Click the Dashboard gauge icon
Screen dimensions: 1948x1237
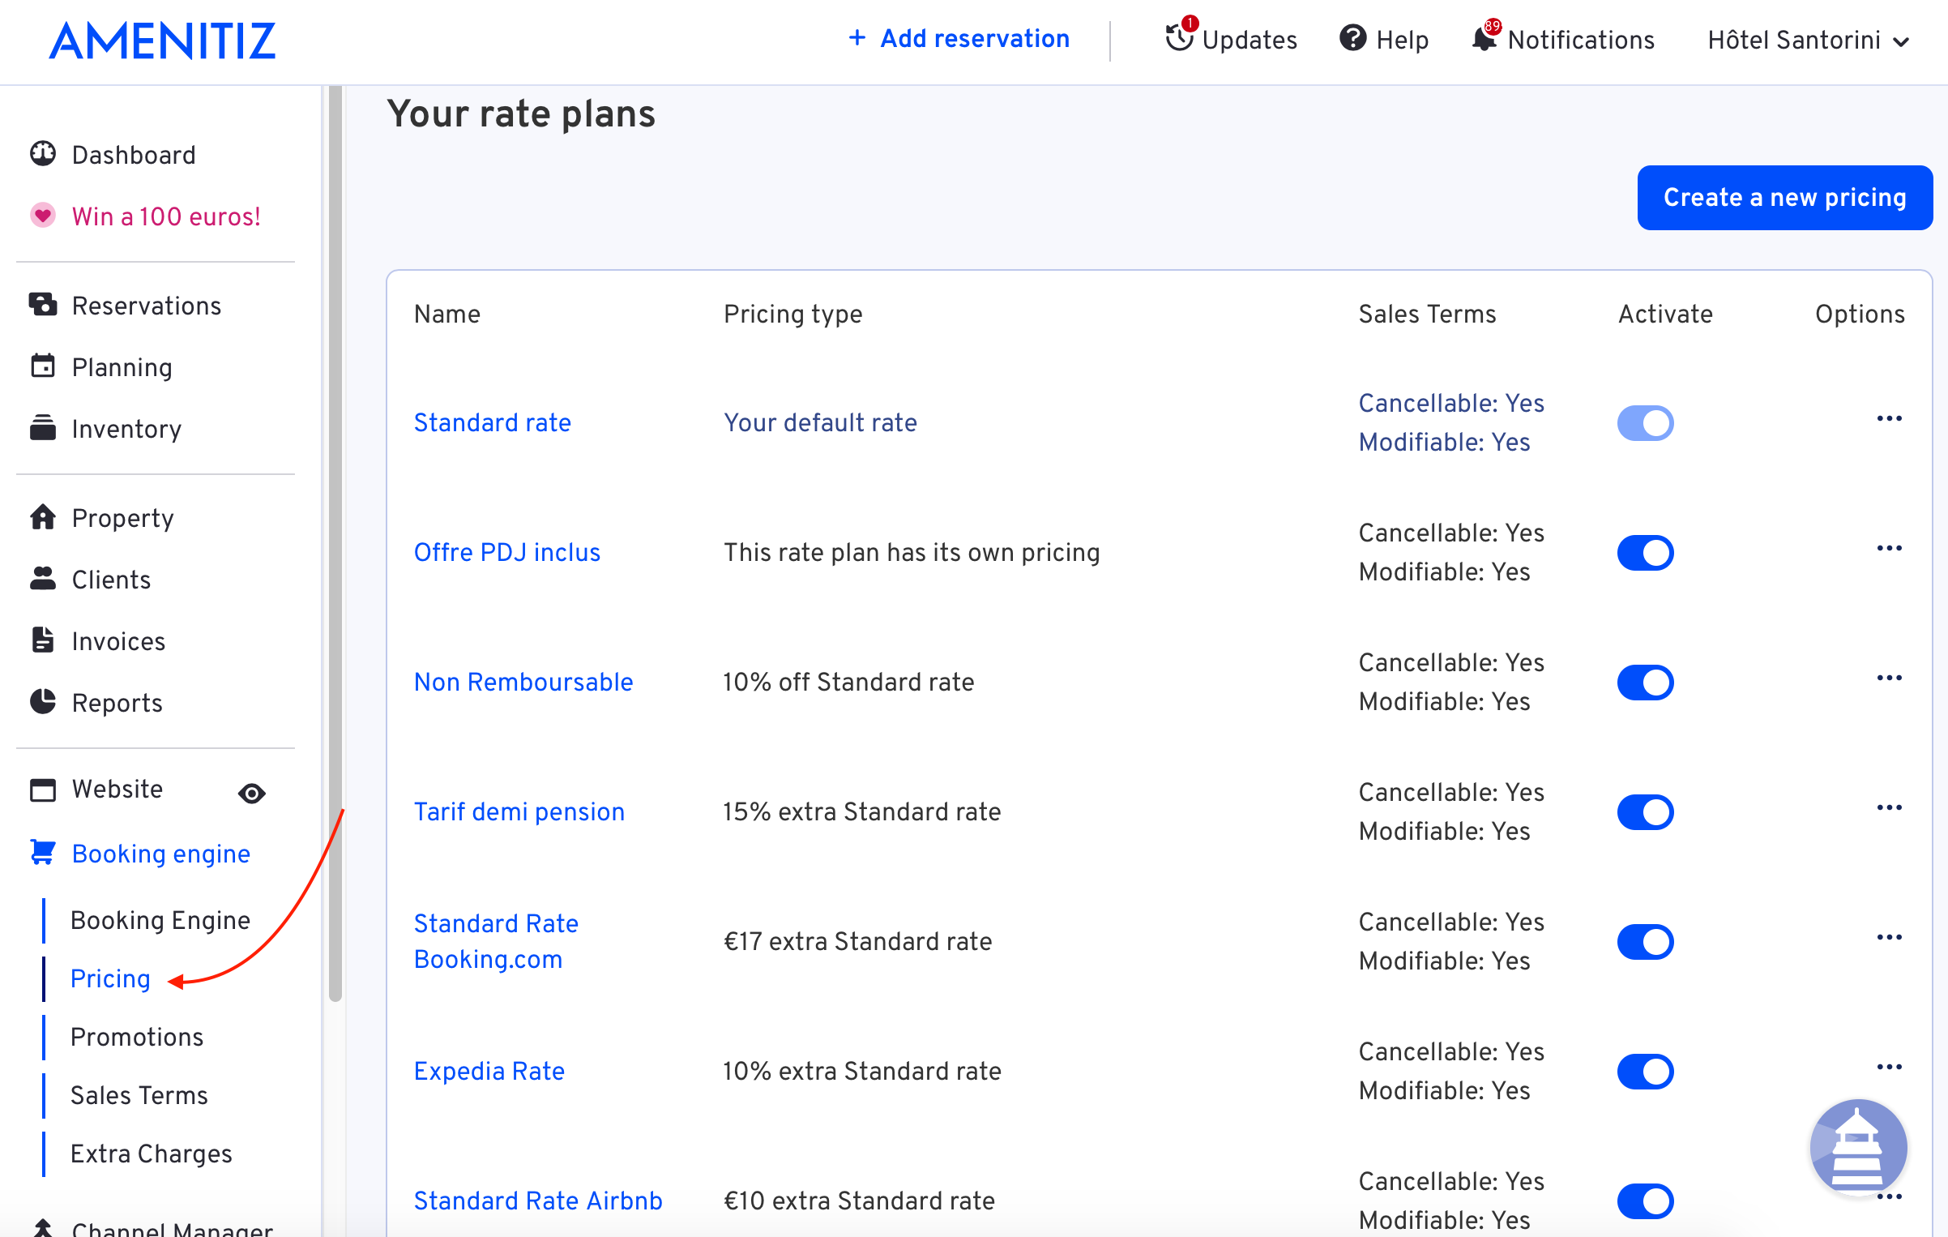(x=43, y=153)
